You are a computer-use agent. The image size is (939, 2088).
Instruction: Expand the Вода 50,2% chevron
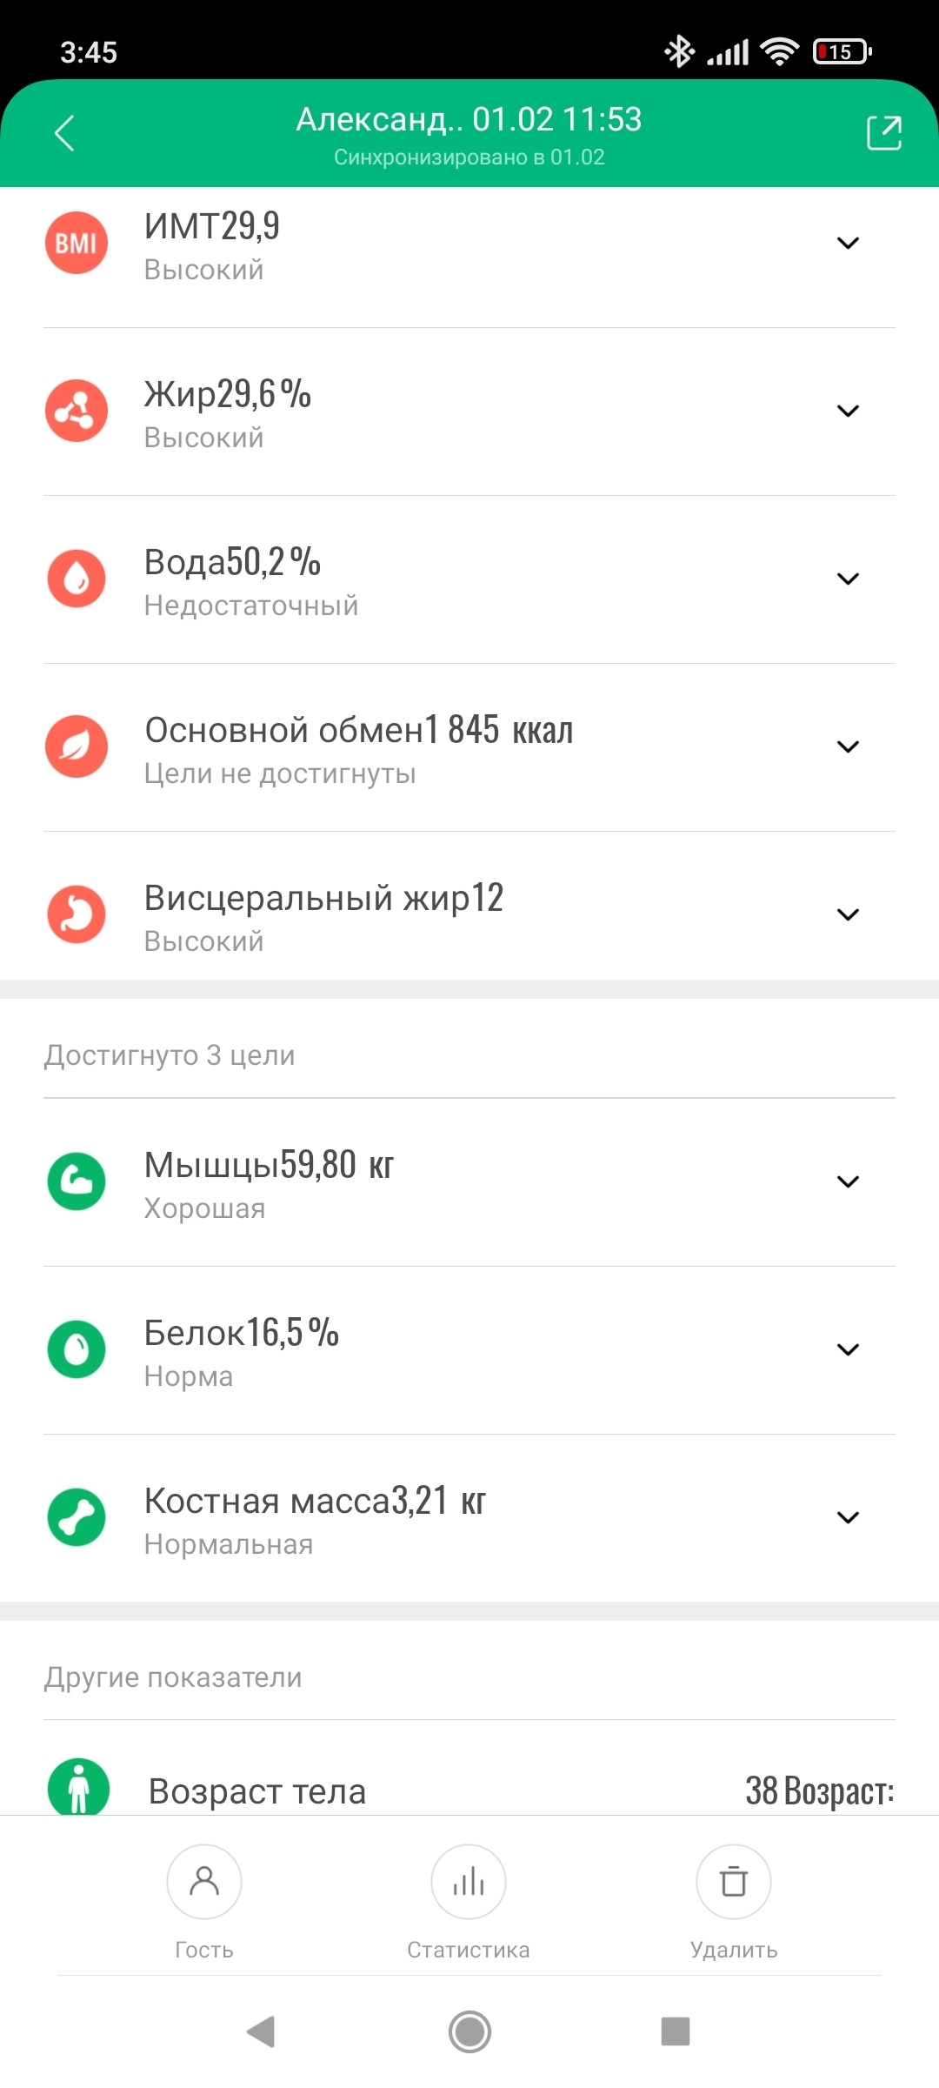click(848, 579)
